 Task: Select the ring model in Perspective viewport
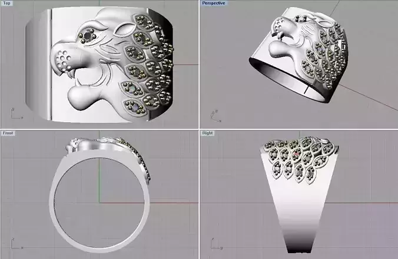coord(298,55)
